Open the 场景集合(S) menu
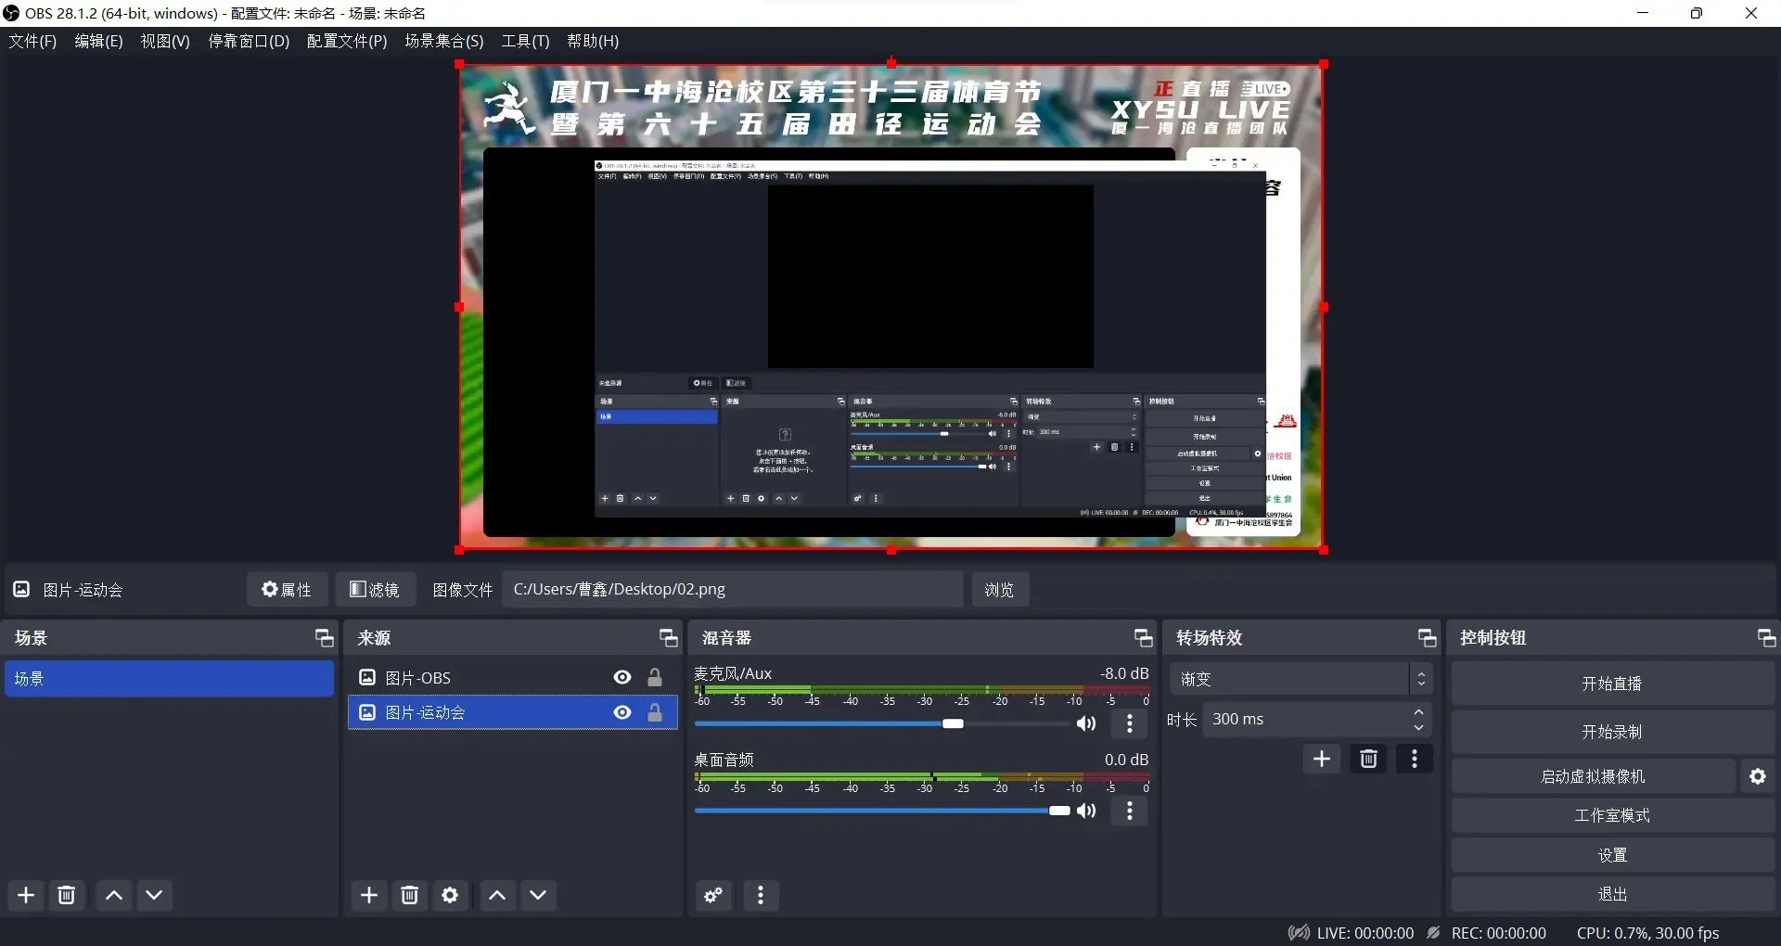Image resolution: width=1781 pixels, height=946 pixels. [444, 41]
